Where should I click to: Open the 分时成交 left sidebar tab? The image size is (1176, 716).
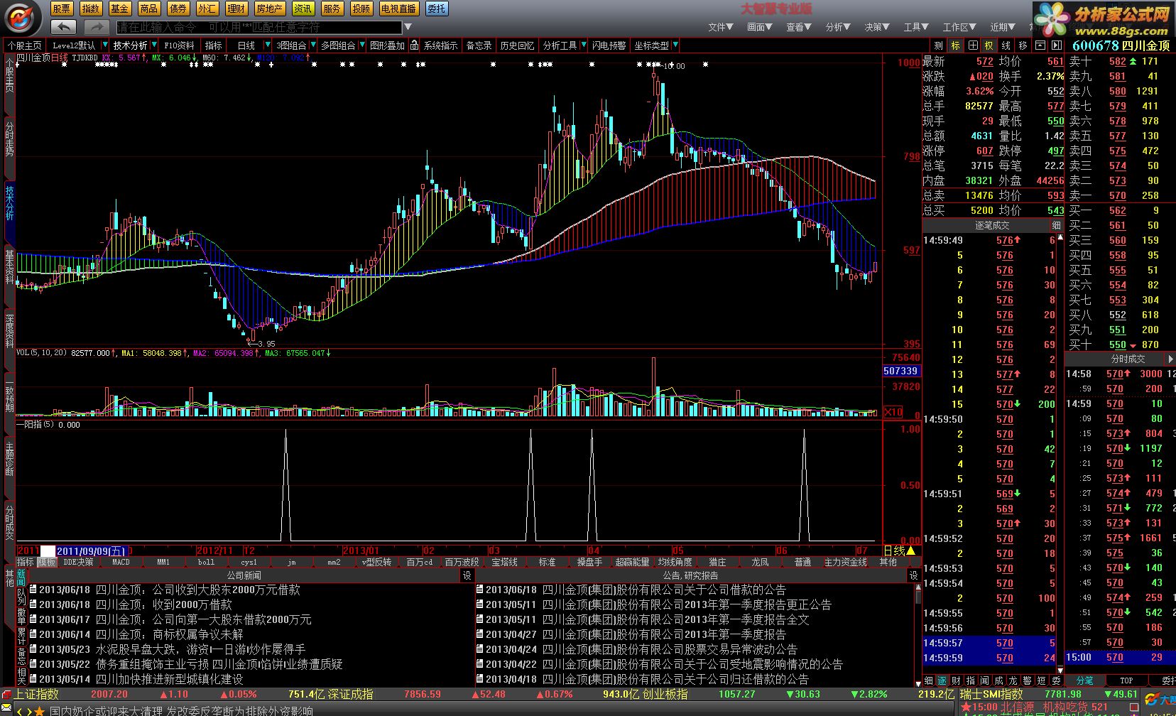[x=9, y=522]
